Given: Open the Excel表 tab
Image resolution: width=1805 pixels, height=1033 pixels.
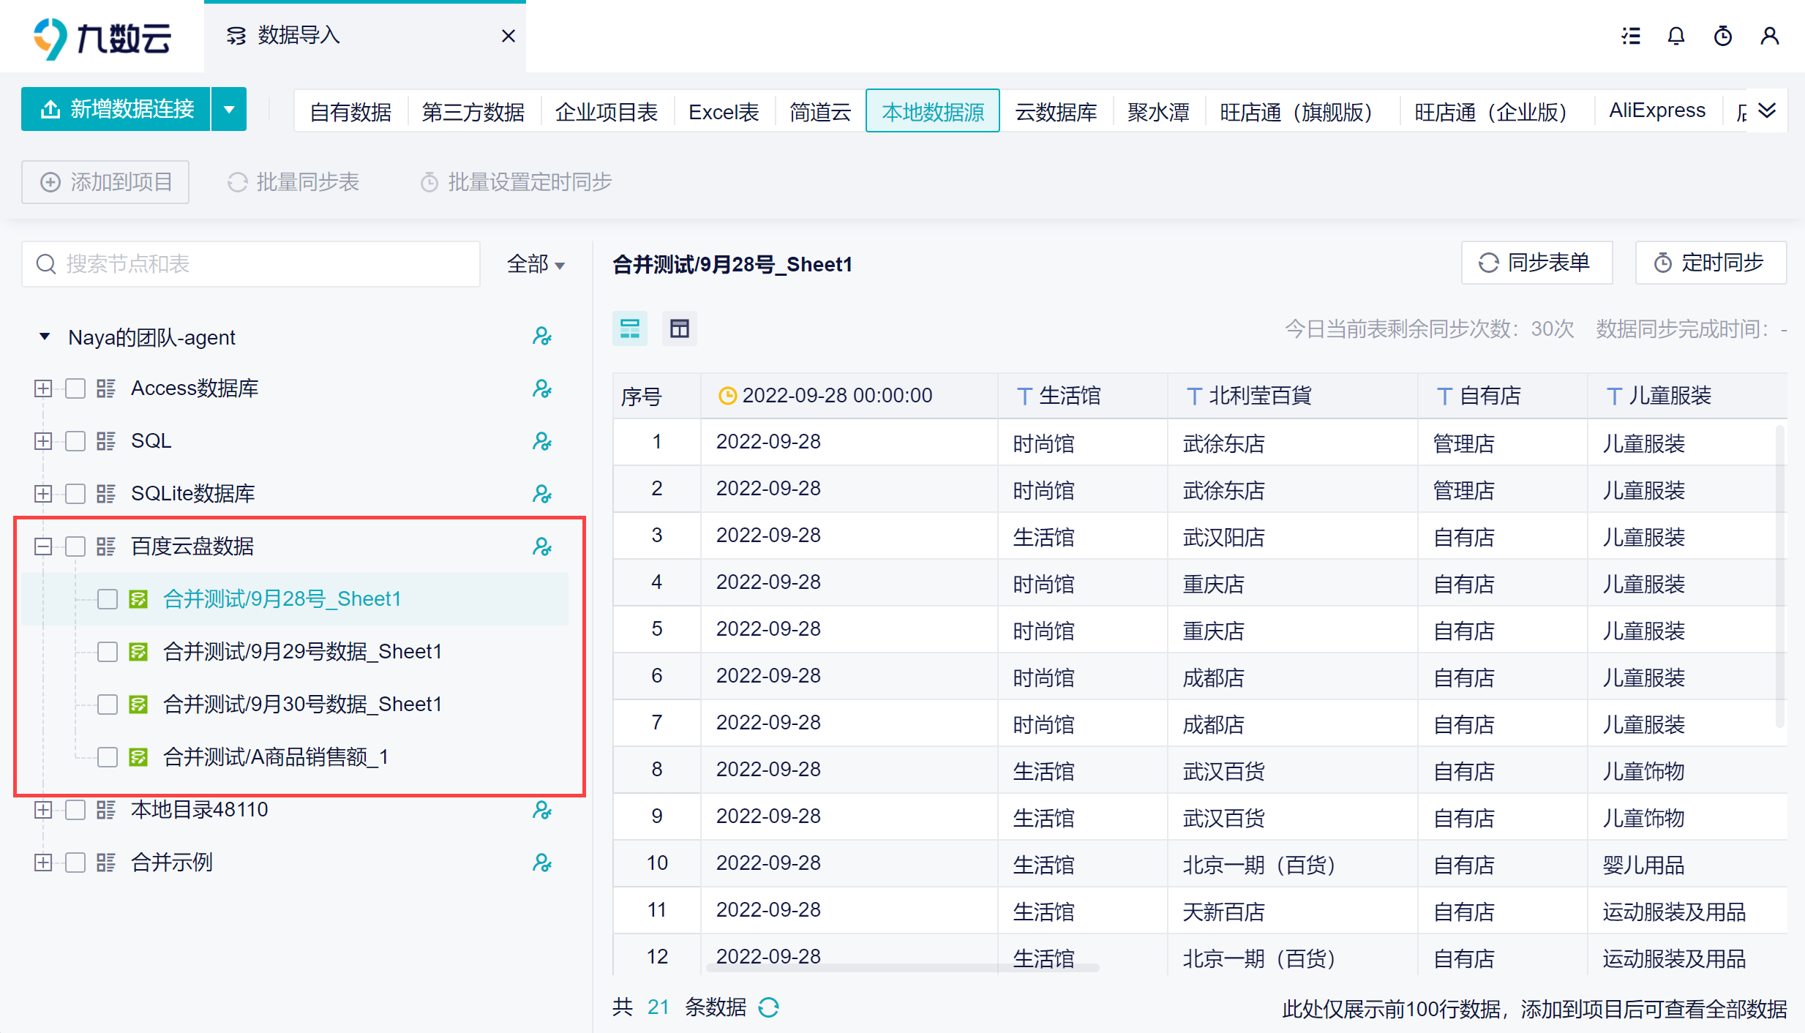Looking at the screenshot, I should (x=723, y=111).
